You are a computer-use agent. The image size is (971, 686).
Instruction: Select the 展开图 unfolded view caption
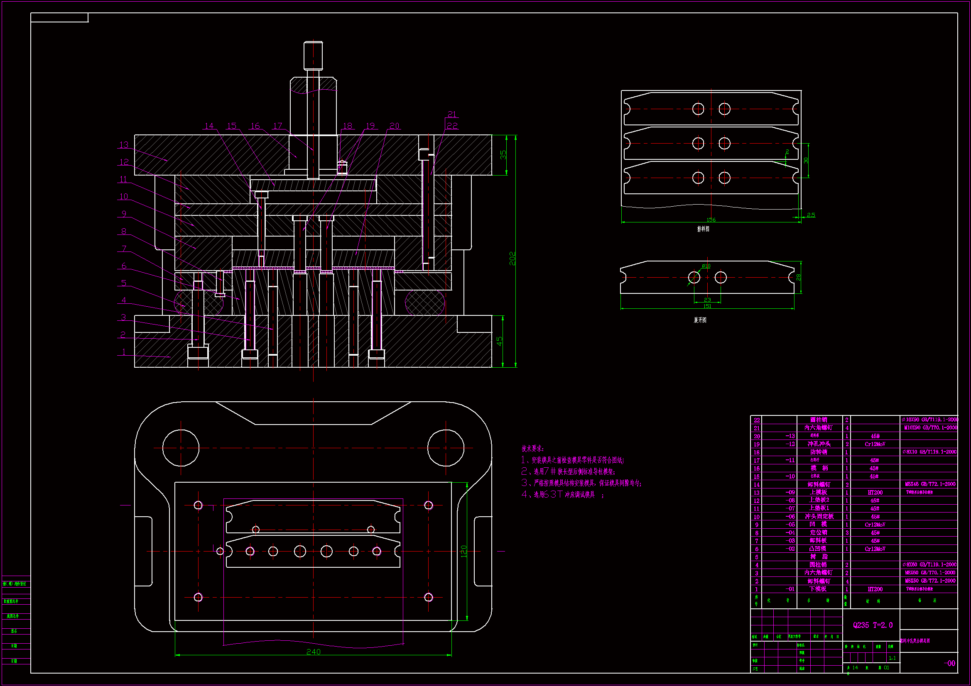tap(700, 320)
